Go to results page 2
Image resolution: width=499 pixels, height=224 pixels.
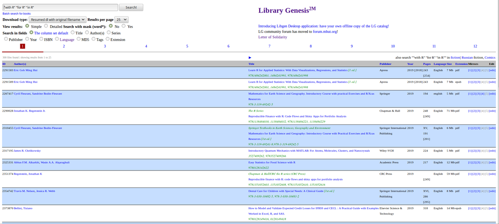pos(64,46)
